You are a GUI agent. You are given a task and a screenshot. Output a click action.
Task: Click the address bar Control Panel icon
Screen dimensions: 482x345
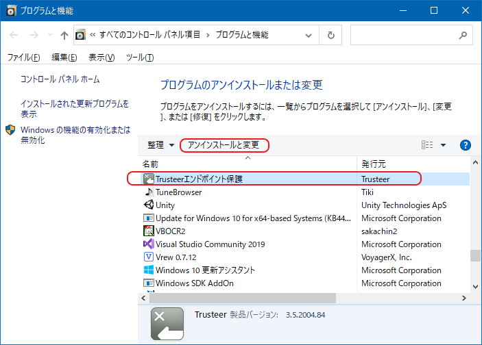pyautogui.click(x=80, y=35)
